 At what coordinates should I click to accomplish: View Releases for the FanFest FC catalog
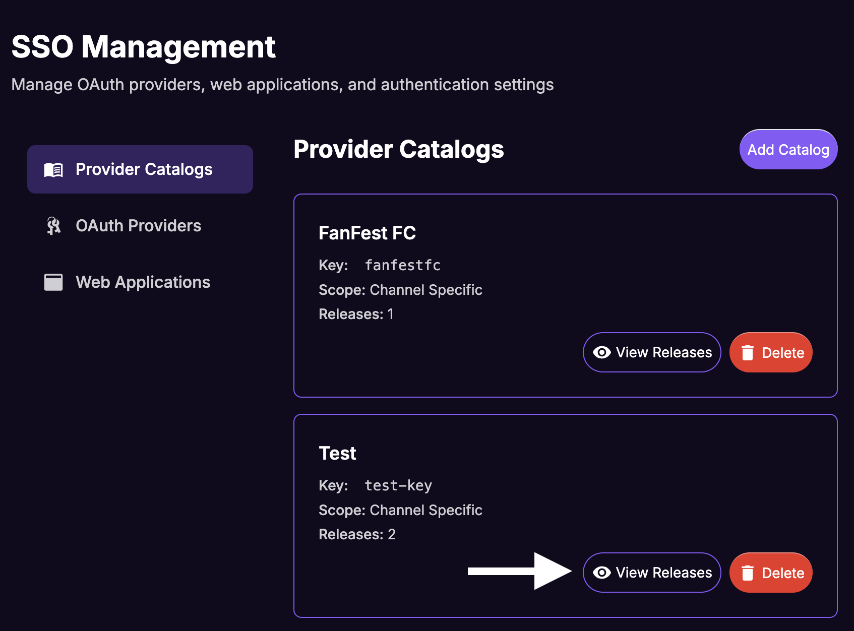tap(652, 352)
